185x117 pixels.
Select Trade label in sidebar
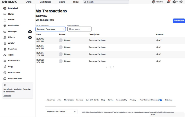click(11, 55)
